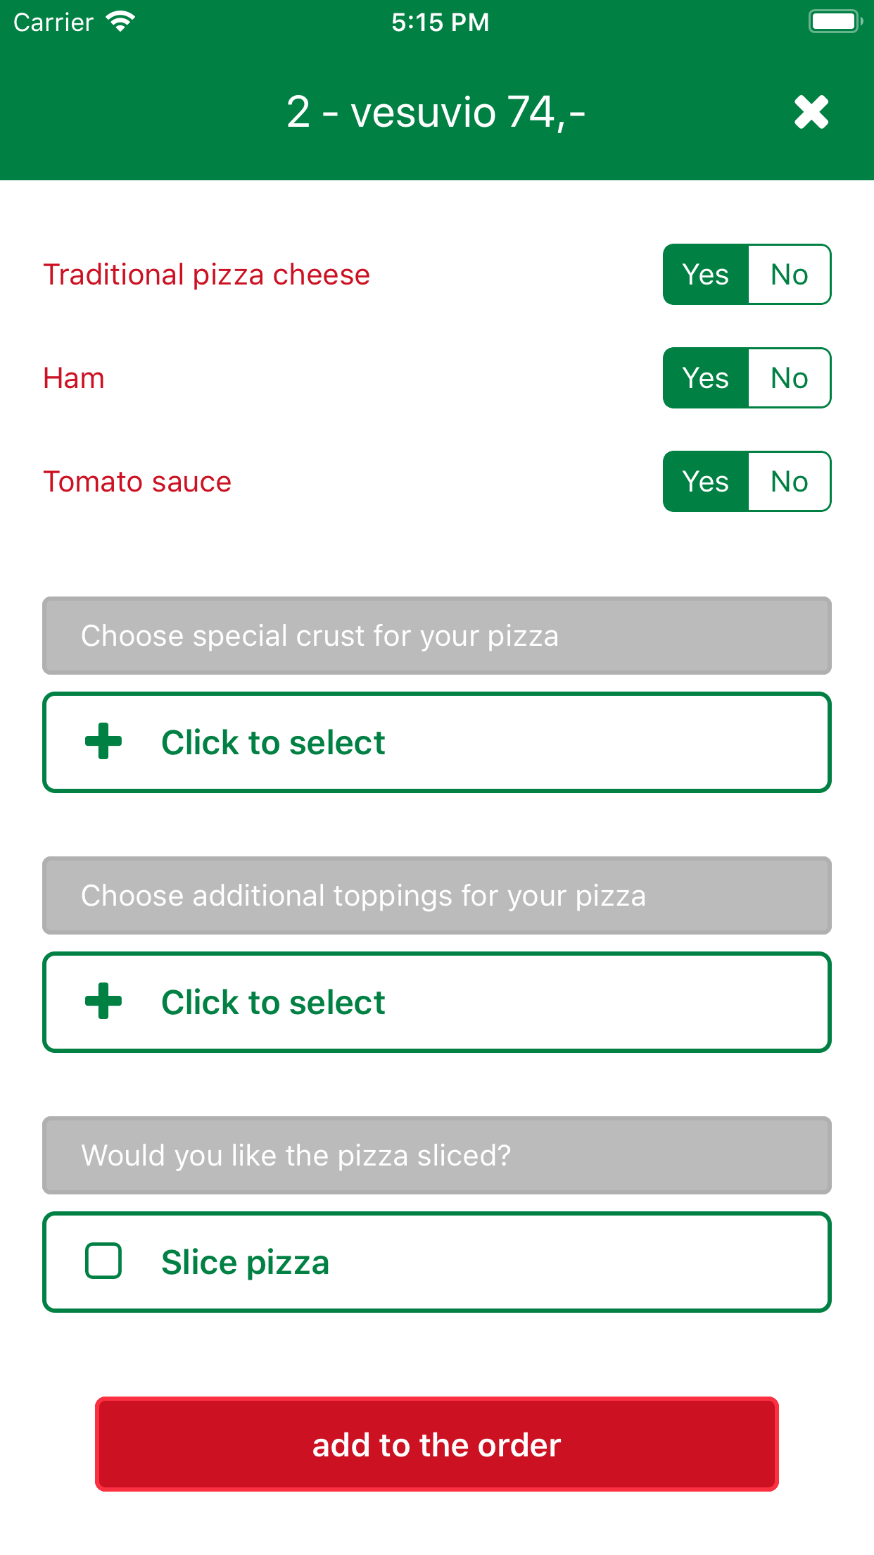Viewport: 874px width, 1555px height.
Task: Tap the Slice pizza label
Action: 245,1262
